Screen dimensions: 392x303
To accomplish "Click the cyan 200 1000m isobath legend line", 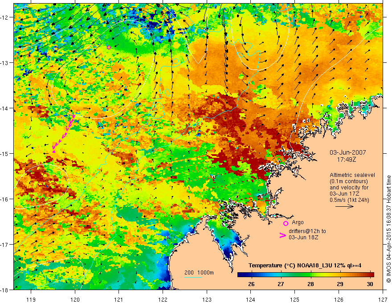I will (193, 277).
